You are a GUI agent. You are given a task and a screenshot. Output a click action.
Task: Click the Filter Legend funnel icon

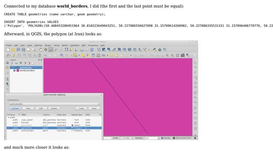pos(21,63)
